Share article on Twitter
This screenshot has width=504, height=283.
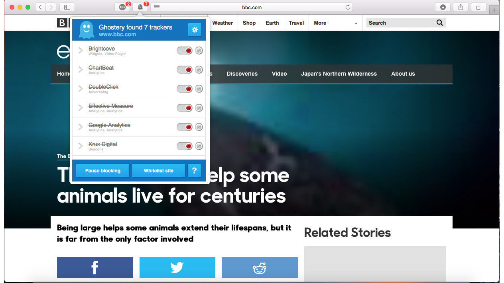[x=177, y=267]
